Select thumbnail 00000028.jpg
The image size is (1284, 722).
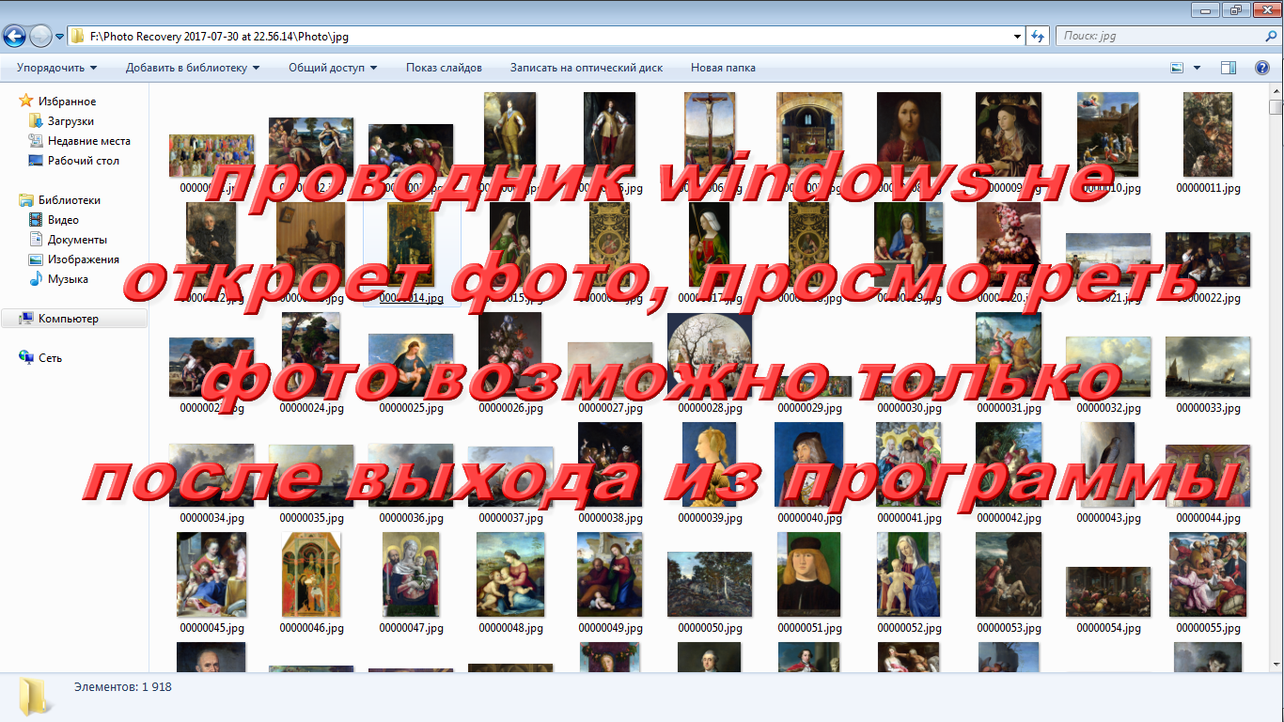(710, 354)
